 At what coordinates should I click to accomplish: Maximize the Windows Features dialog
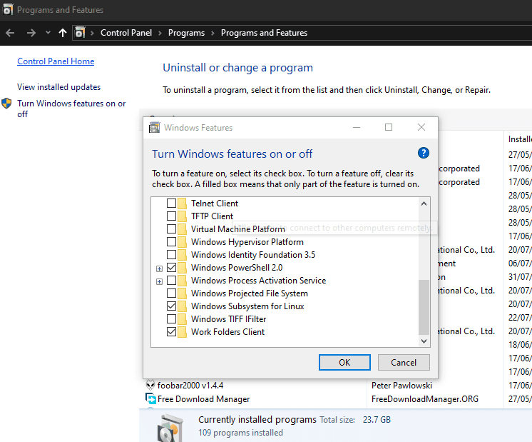tap(389, 127)
